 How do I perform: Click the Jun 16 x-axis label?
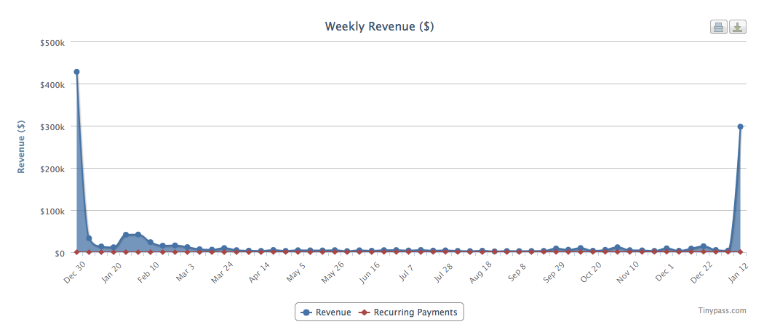(x=369, y=271)
